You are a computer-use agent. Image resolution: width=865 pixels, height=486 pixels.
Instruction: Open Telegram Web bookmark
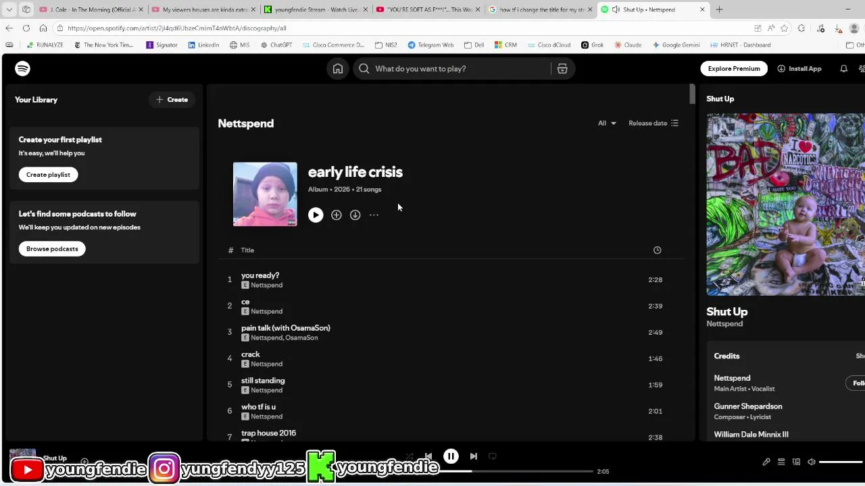tap(430, 45)
